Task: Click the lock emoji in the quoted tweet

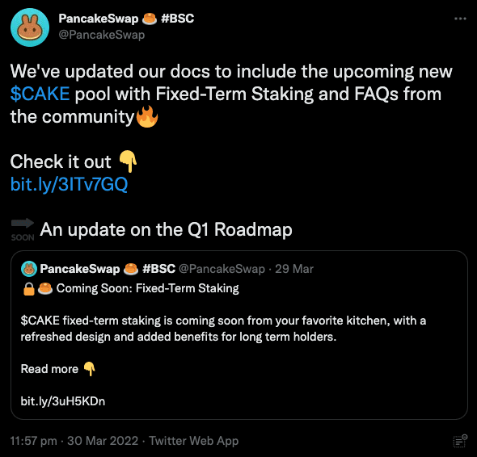Action: pyautogui.click(x=29, y=289)
